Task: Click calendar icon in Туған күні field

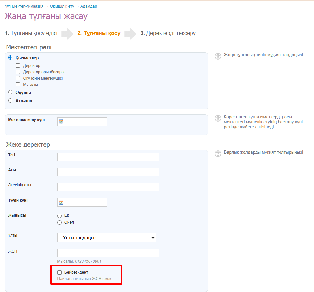Action: [x=61, y=202]
